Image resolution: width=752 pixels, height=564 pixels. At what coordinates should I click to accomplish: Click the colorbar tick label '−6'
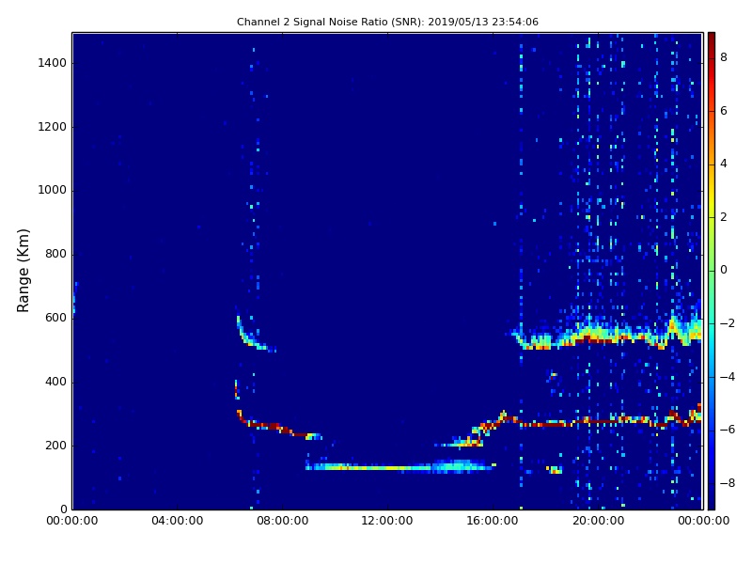727,430
